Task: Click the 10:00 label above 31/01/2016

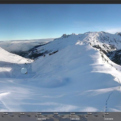Action: 106,113
